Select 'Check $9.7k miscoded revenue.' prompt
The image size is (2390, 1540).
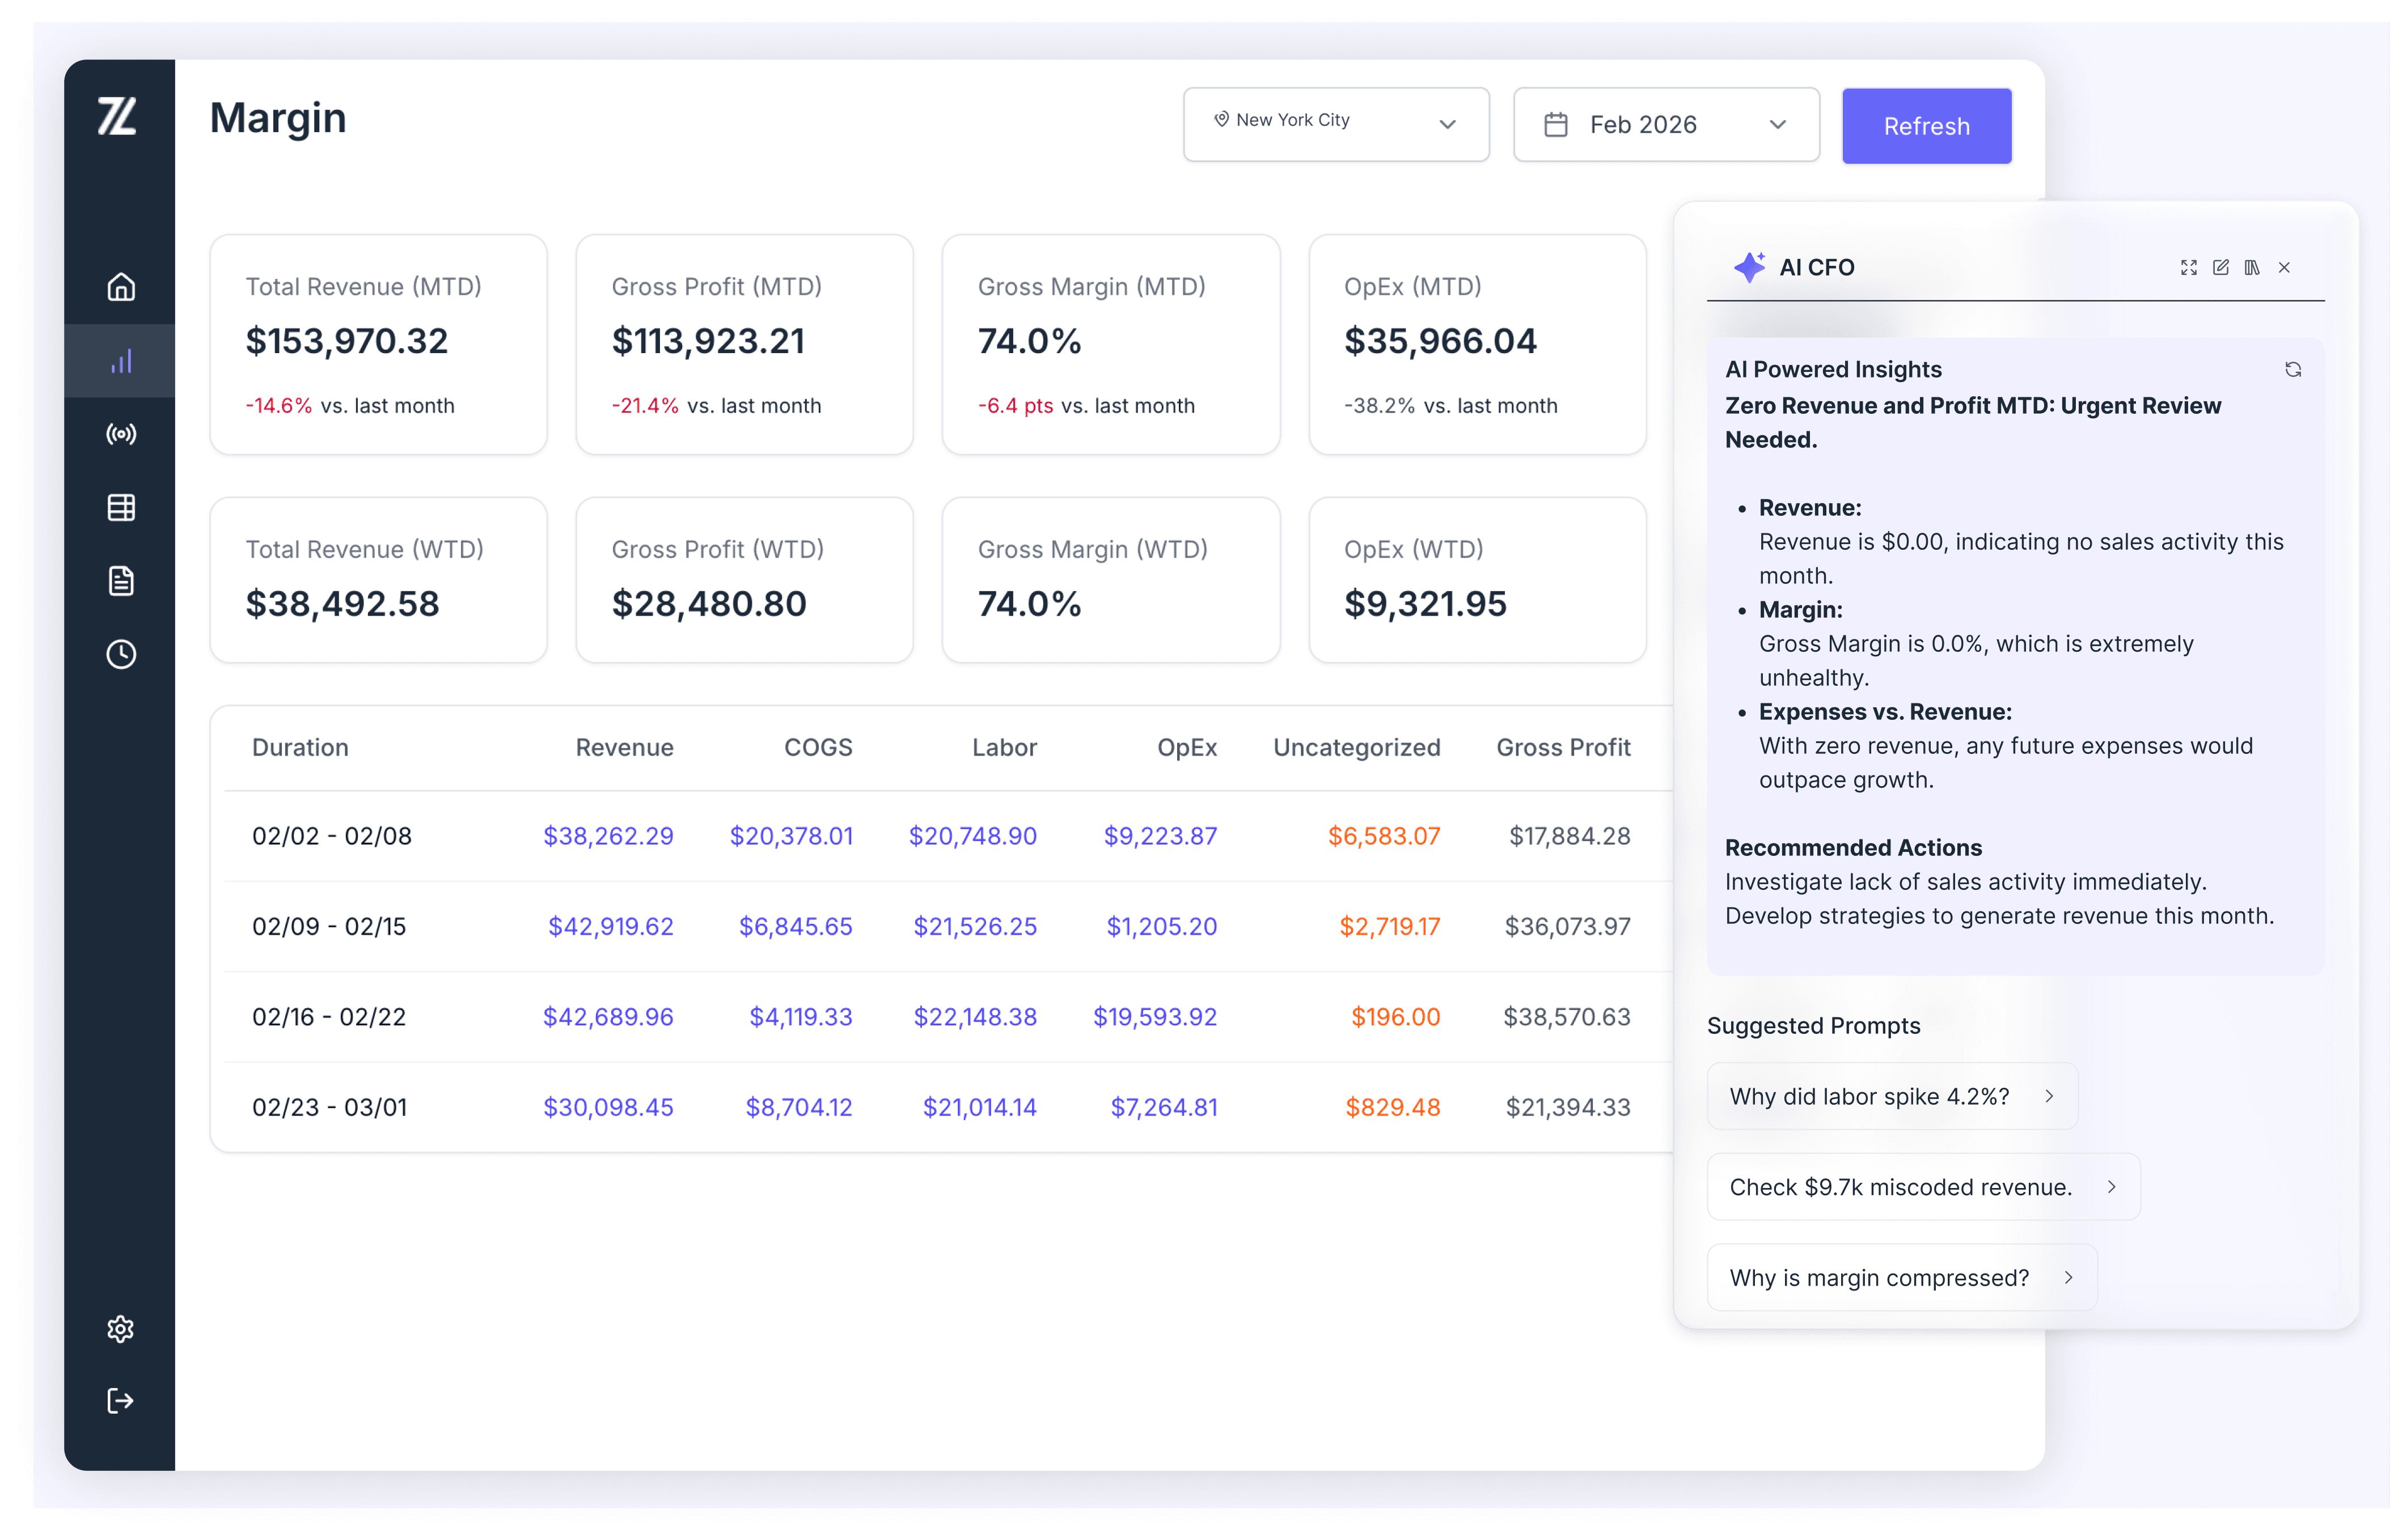coord(1923,1187)
